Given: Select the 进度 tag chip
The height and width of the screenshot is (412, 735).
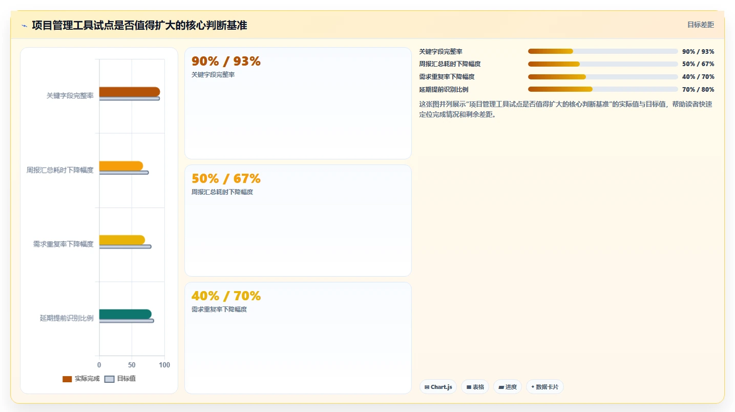Looking at the screenshot, I should pyautogui.click(x=508, y=387).
